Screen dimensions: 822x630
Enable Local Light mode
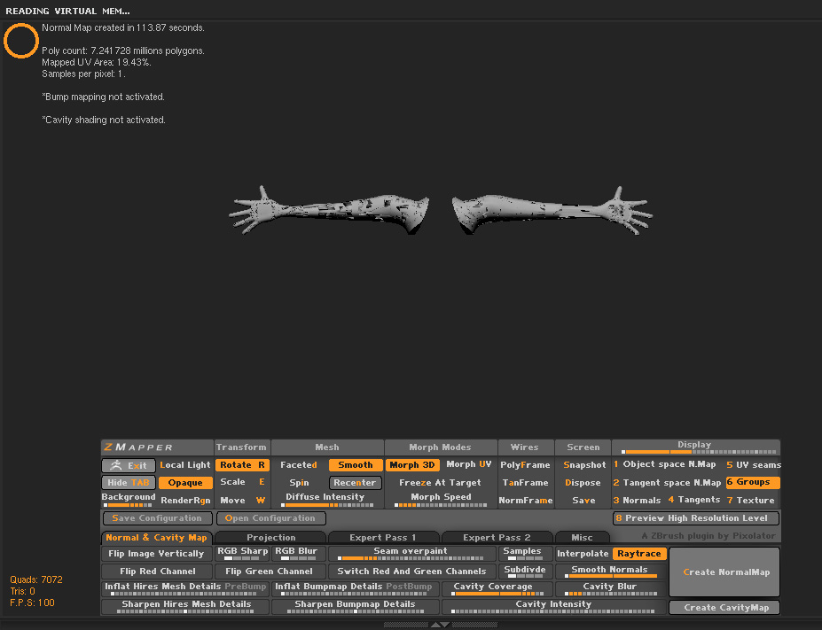[185, 464]
